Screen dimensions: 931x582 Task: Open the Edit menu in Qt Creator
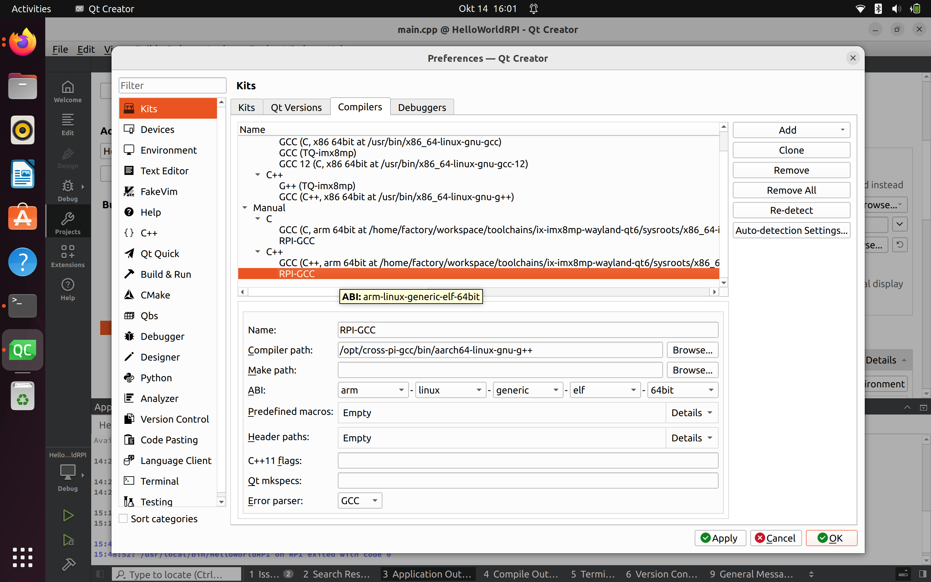tap(86, 49)
